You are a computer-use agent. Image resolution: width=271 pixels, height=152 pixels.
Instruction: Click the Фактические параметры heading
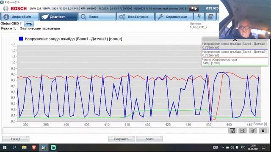pos(40,28)
